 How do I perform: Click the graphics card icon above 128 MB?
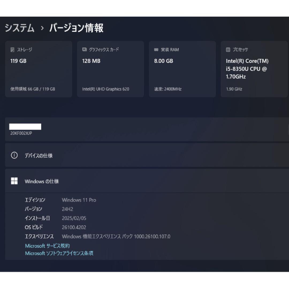tap(84, 50)
